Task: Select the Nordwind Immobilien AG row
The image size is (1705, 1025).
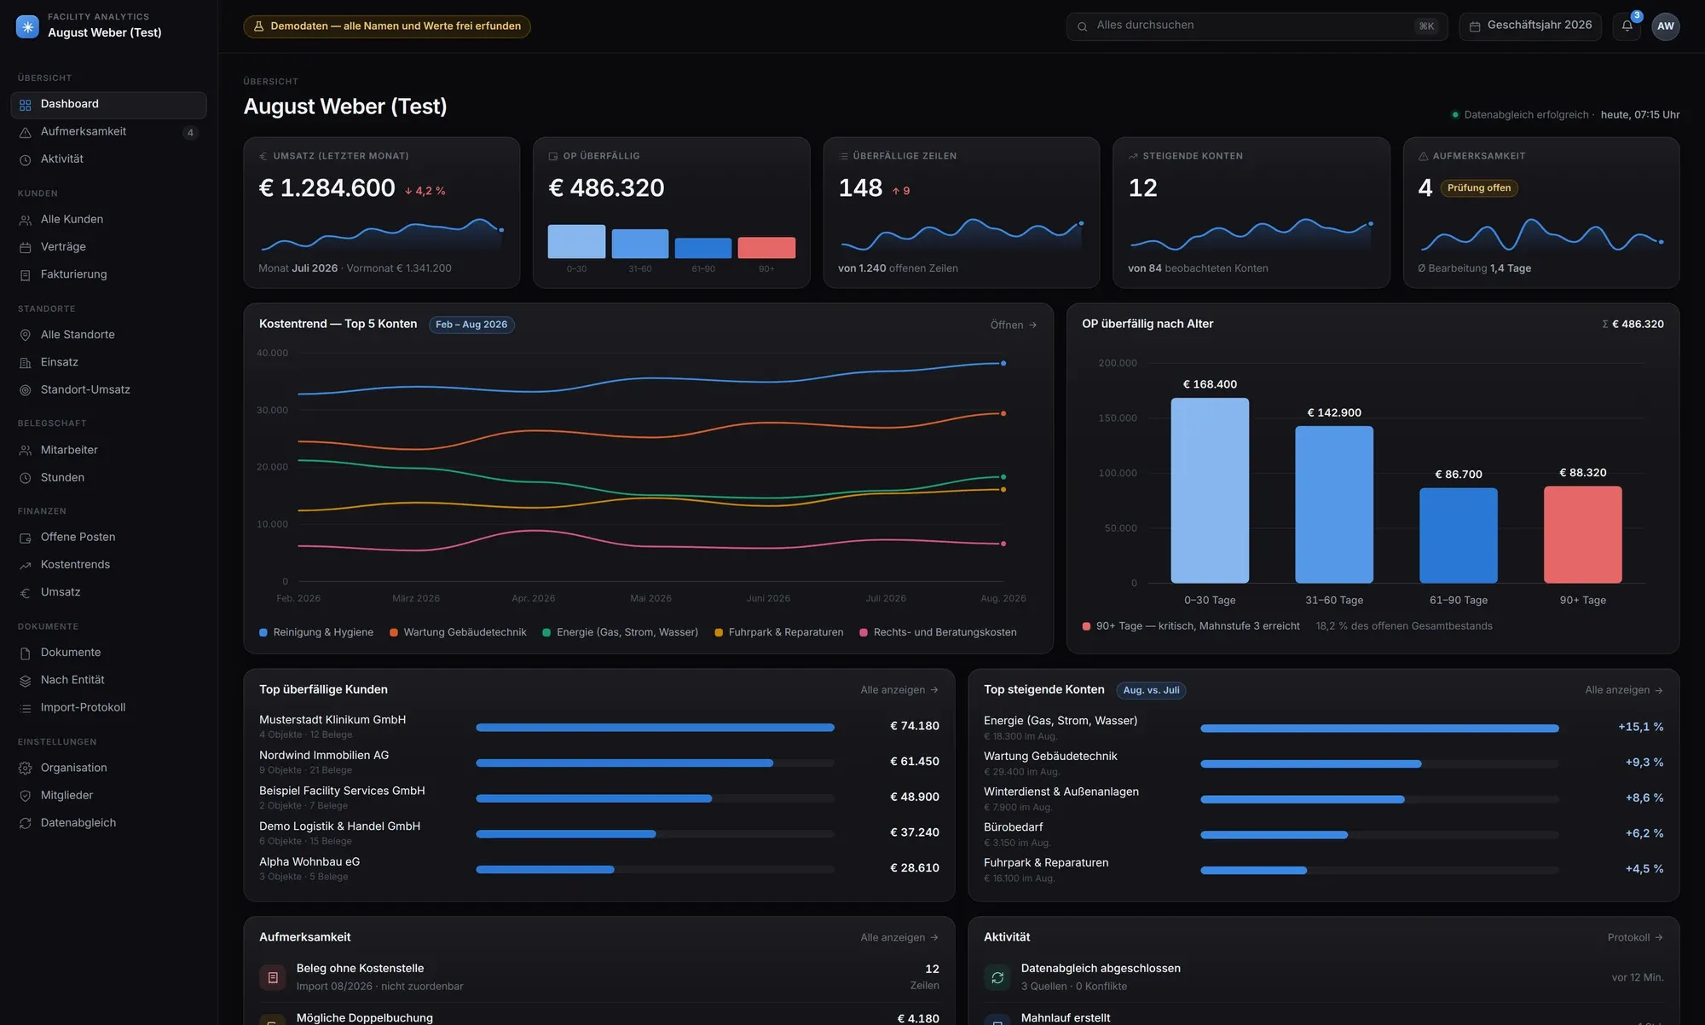Action: (x=599, y=763)
